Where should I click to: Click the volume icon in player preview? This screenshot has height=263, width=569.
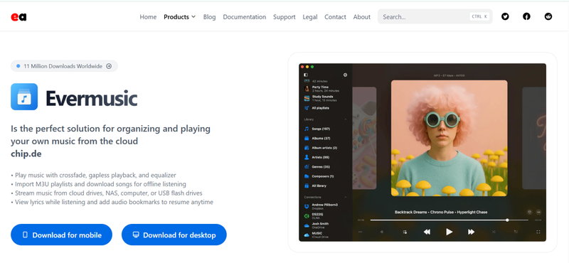tap(382, 232)
